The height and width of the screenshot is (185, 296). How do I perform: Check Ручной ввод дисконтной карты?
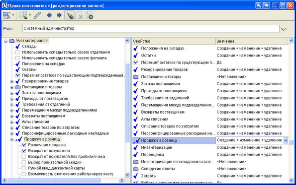(x=23, y=168)
